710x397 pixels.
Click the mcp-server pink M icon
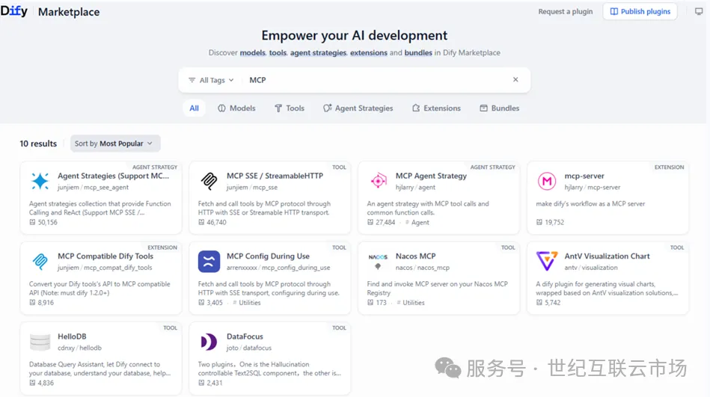(x=547, y=181)
